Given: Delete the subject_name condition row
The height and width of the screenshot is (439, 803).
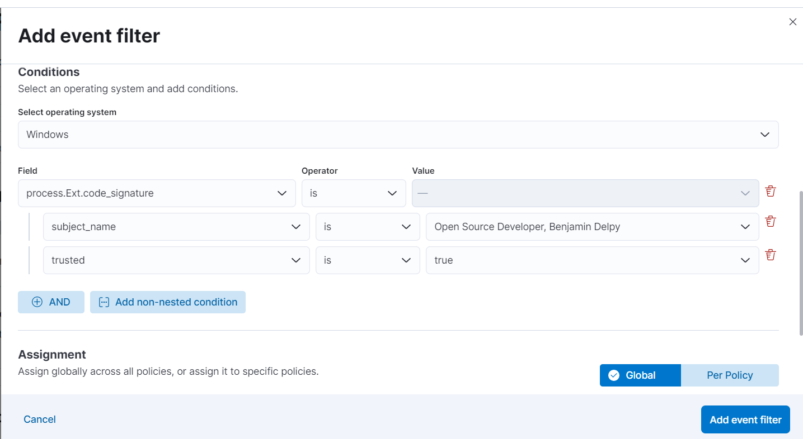Looking at the screenshot, I should click(771, 221).
